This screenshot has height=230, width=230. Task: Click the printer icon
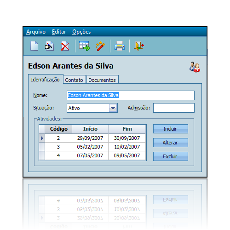coord(120,46)
